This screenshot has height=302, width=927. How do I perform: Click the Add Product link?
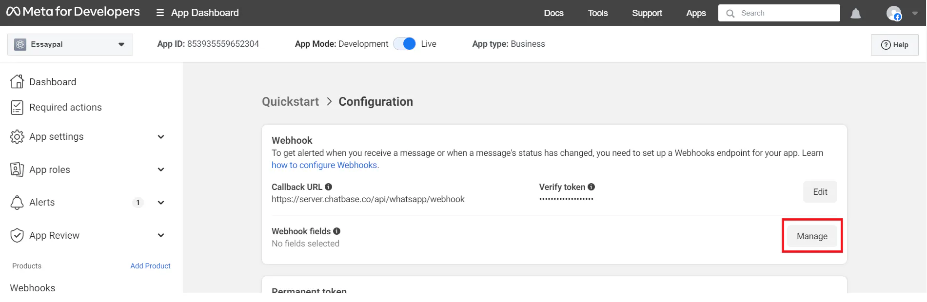[x=150, y=266]
